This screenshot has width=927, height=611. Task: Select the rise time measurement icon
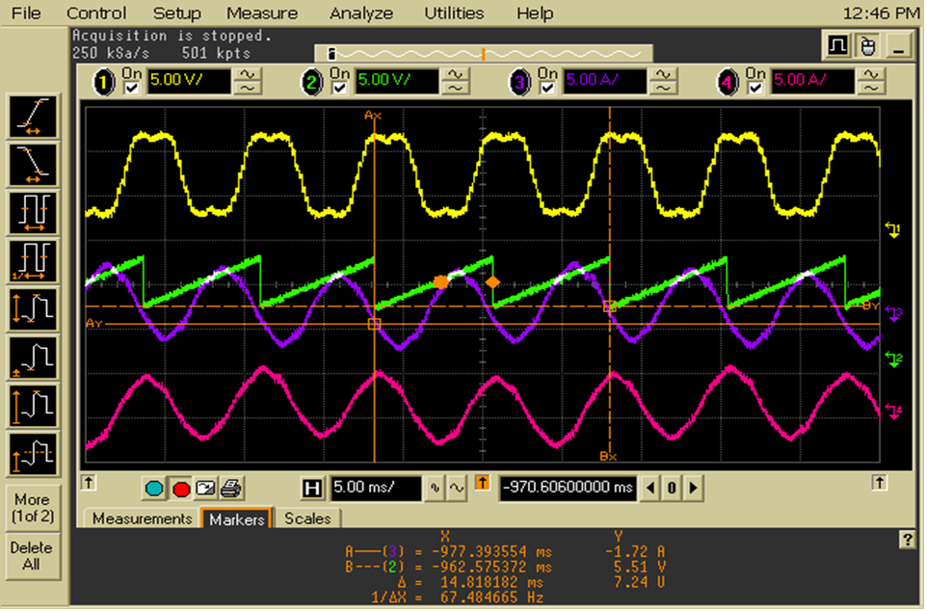pyautogui.click(x=33, y=117)
